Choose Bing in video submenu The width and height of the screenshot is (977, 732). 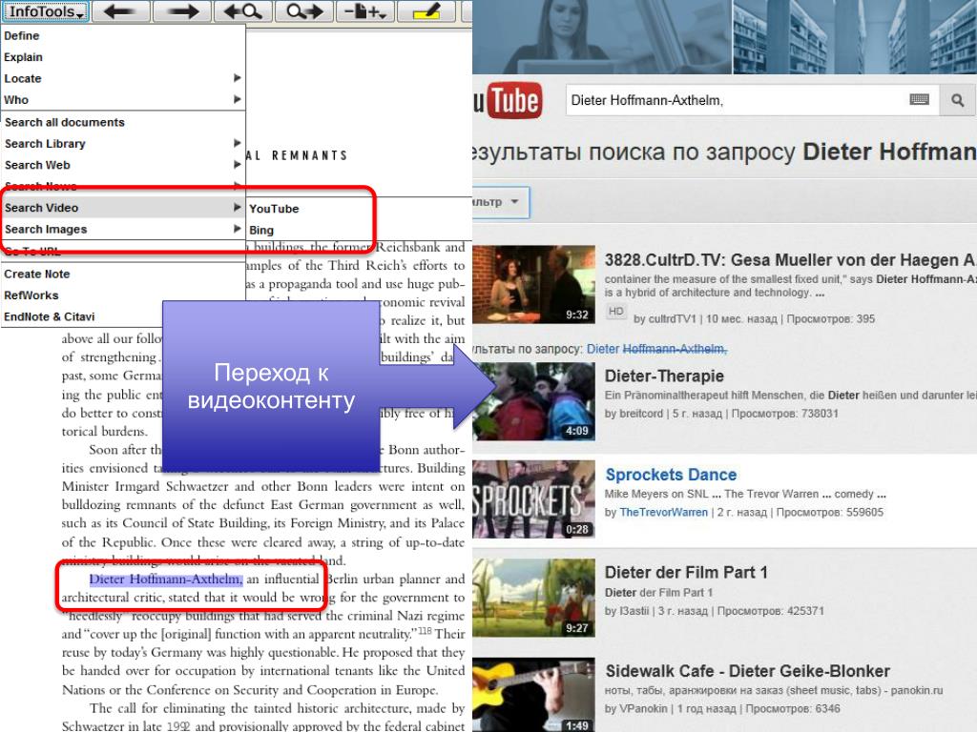tap(261, 231)
